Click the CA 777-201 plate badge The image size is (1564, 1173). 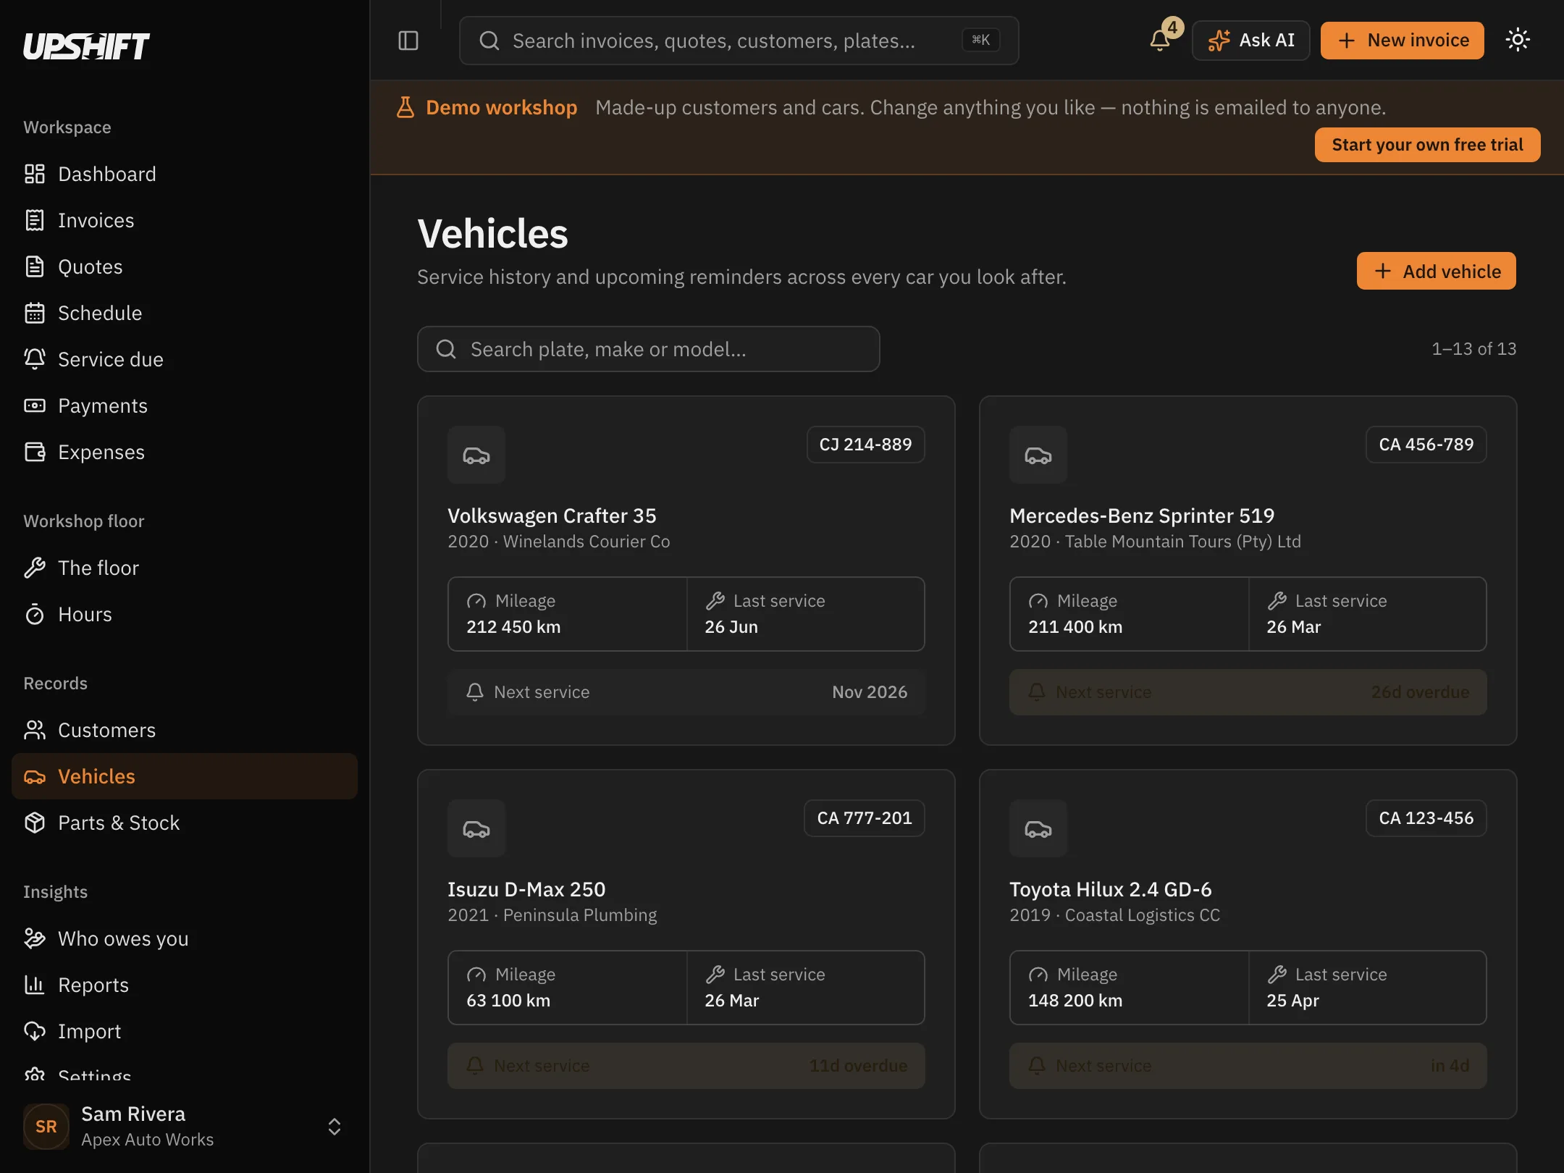864,818
